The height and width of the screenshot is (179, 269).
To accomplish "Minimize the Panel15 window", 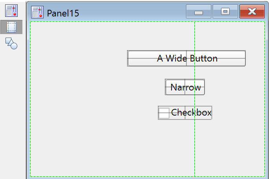I will click(x=199, y=12).
